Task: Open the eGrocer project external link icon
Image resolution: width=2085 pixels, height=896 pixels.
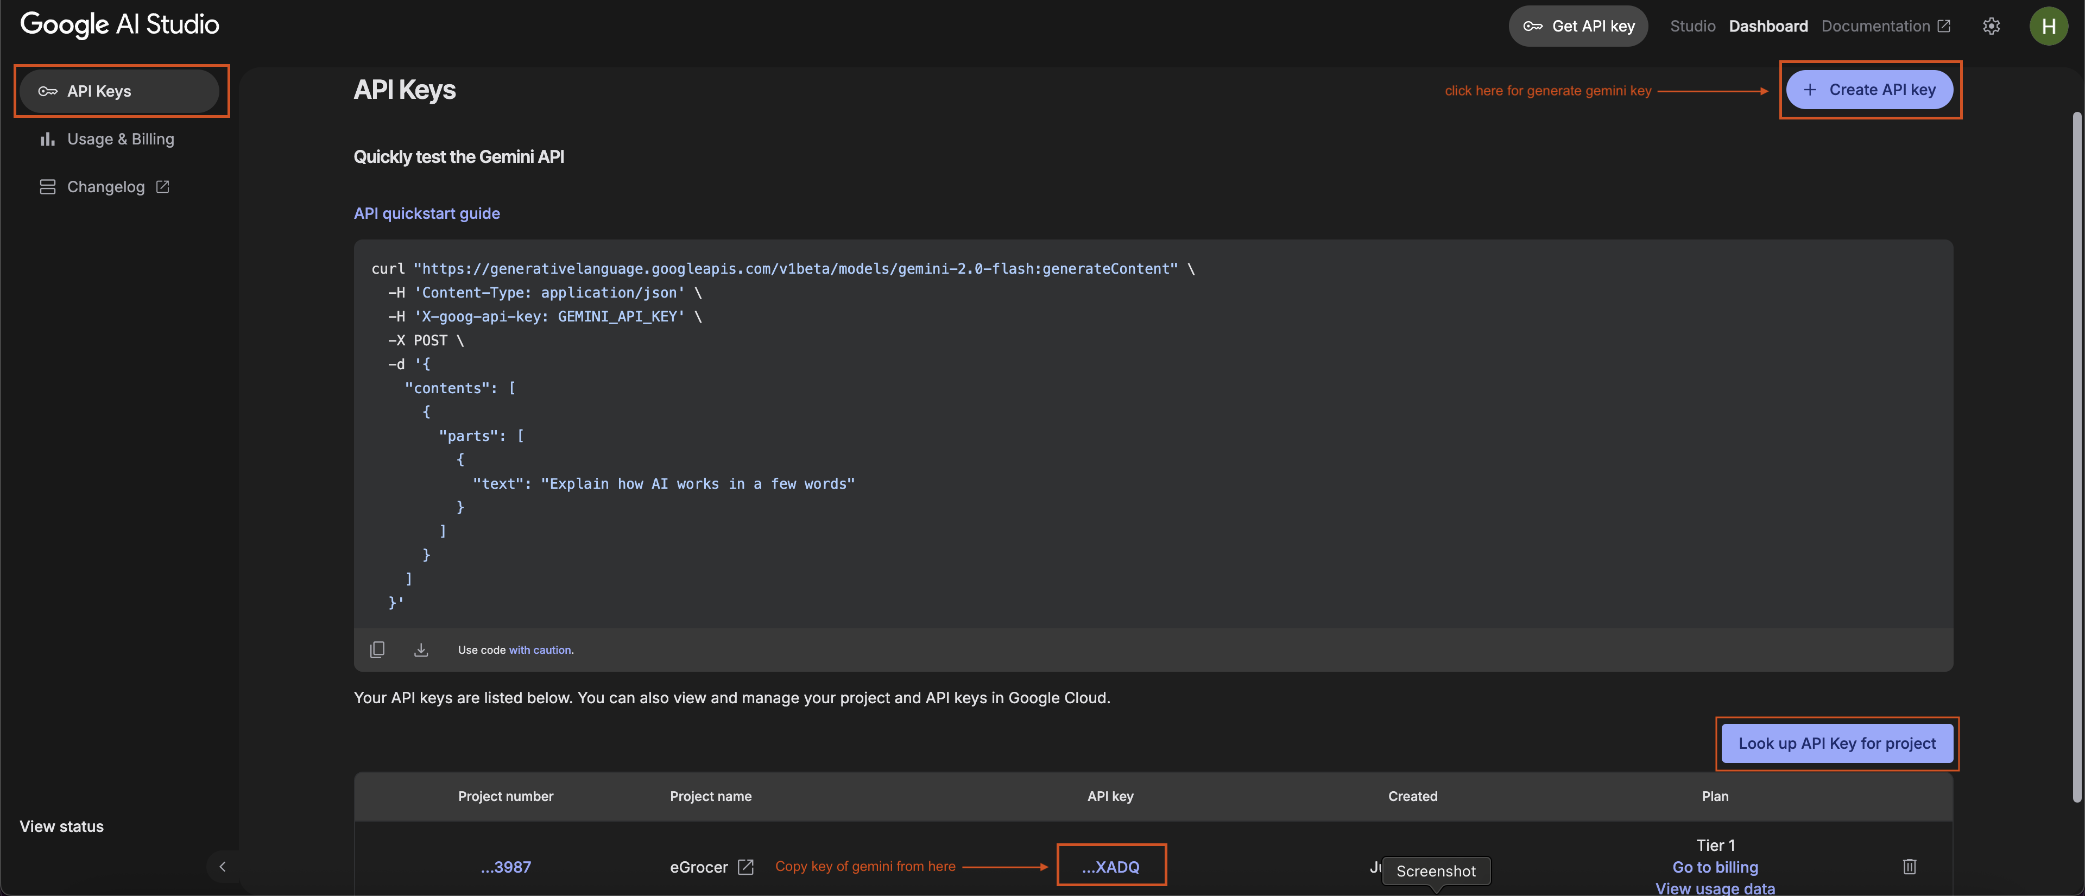Action: click(745, 867)
